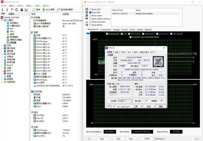Select 计算机名称 tree item

[13, 26]
